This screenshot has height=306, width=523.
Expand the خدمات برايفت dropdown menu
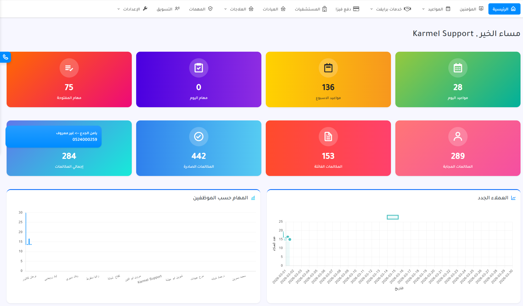coord(390,9)
